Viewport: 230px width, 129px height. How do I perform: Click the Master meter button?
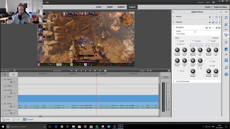165,77
